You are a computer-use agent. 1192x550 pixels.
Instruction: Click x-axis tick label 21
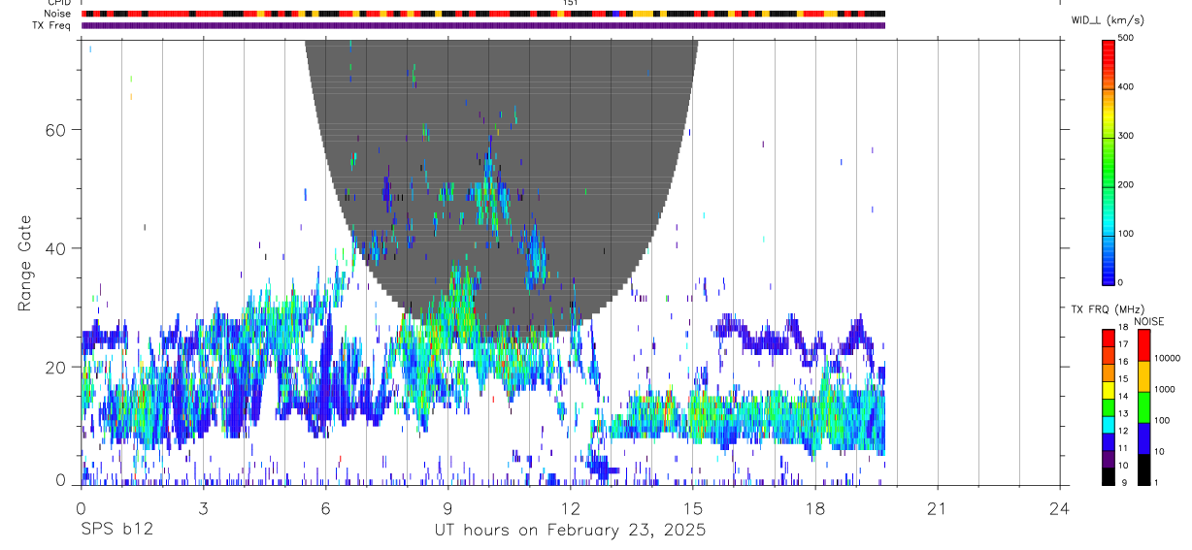(x=938, y=507)
